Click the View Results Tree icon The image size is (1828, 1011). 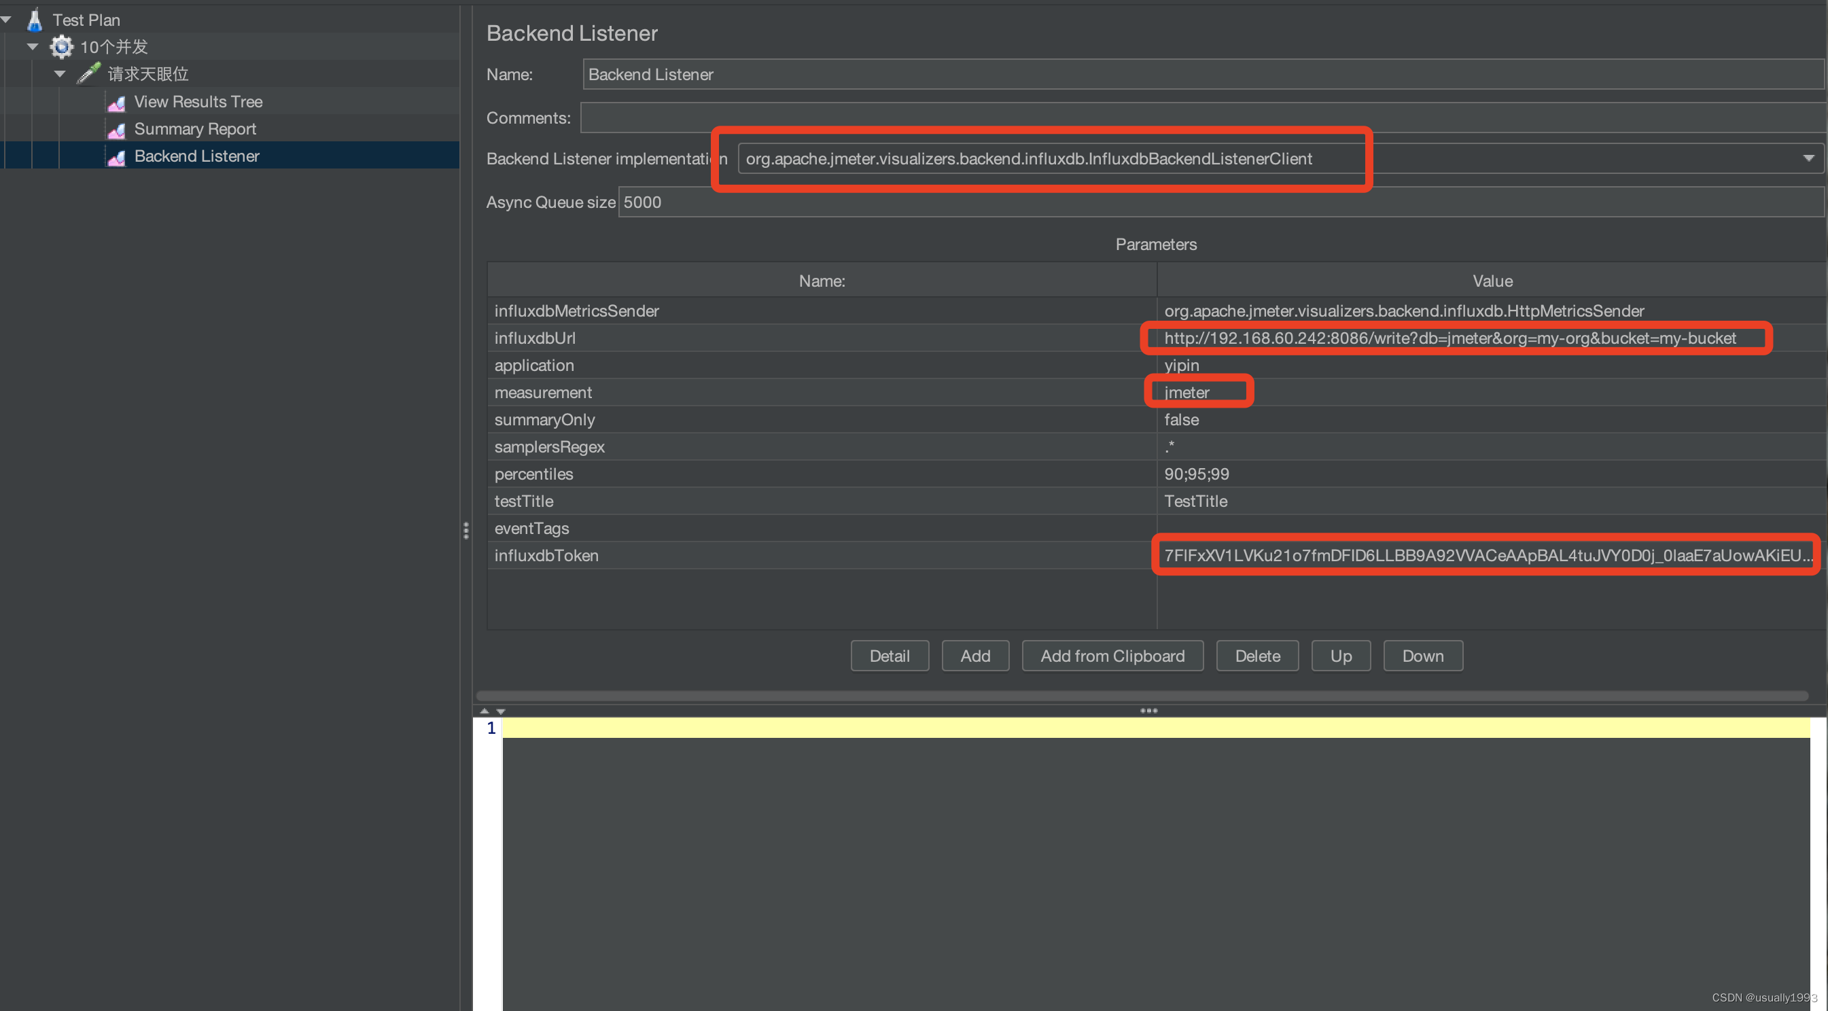point(117,101)
